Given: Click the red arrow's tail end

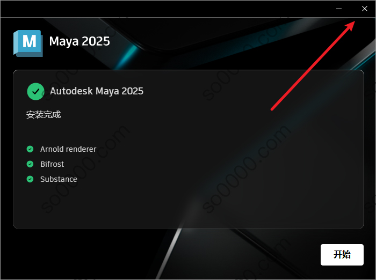Looking at the screenshot, I should [272, 109].
